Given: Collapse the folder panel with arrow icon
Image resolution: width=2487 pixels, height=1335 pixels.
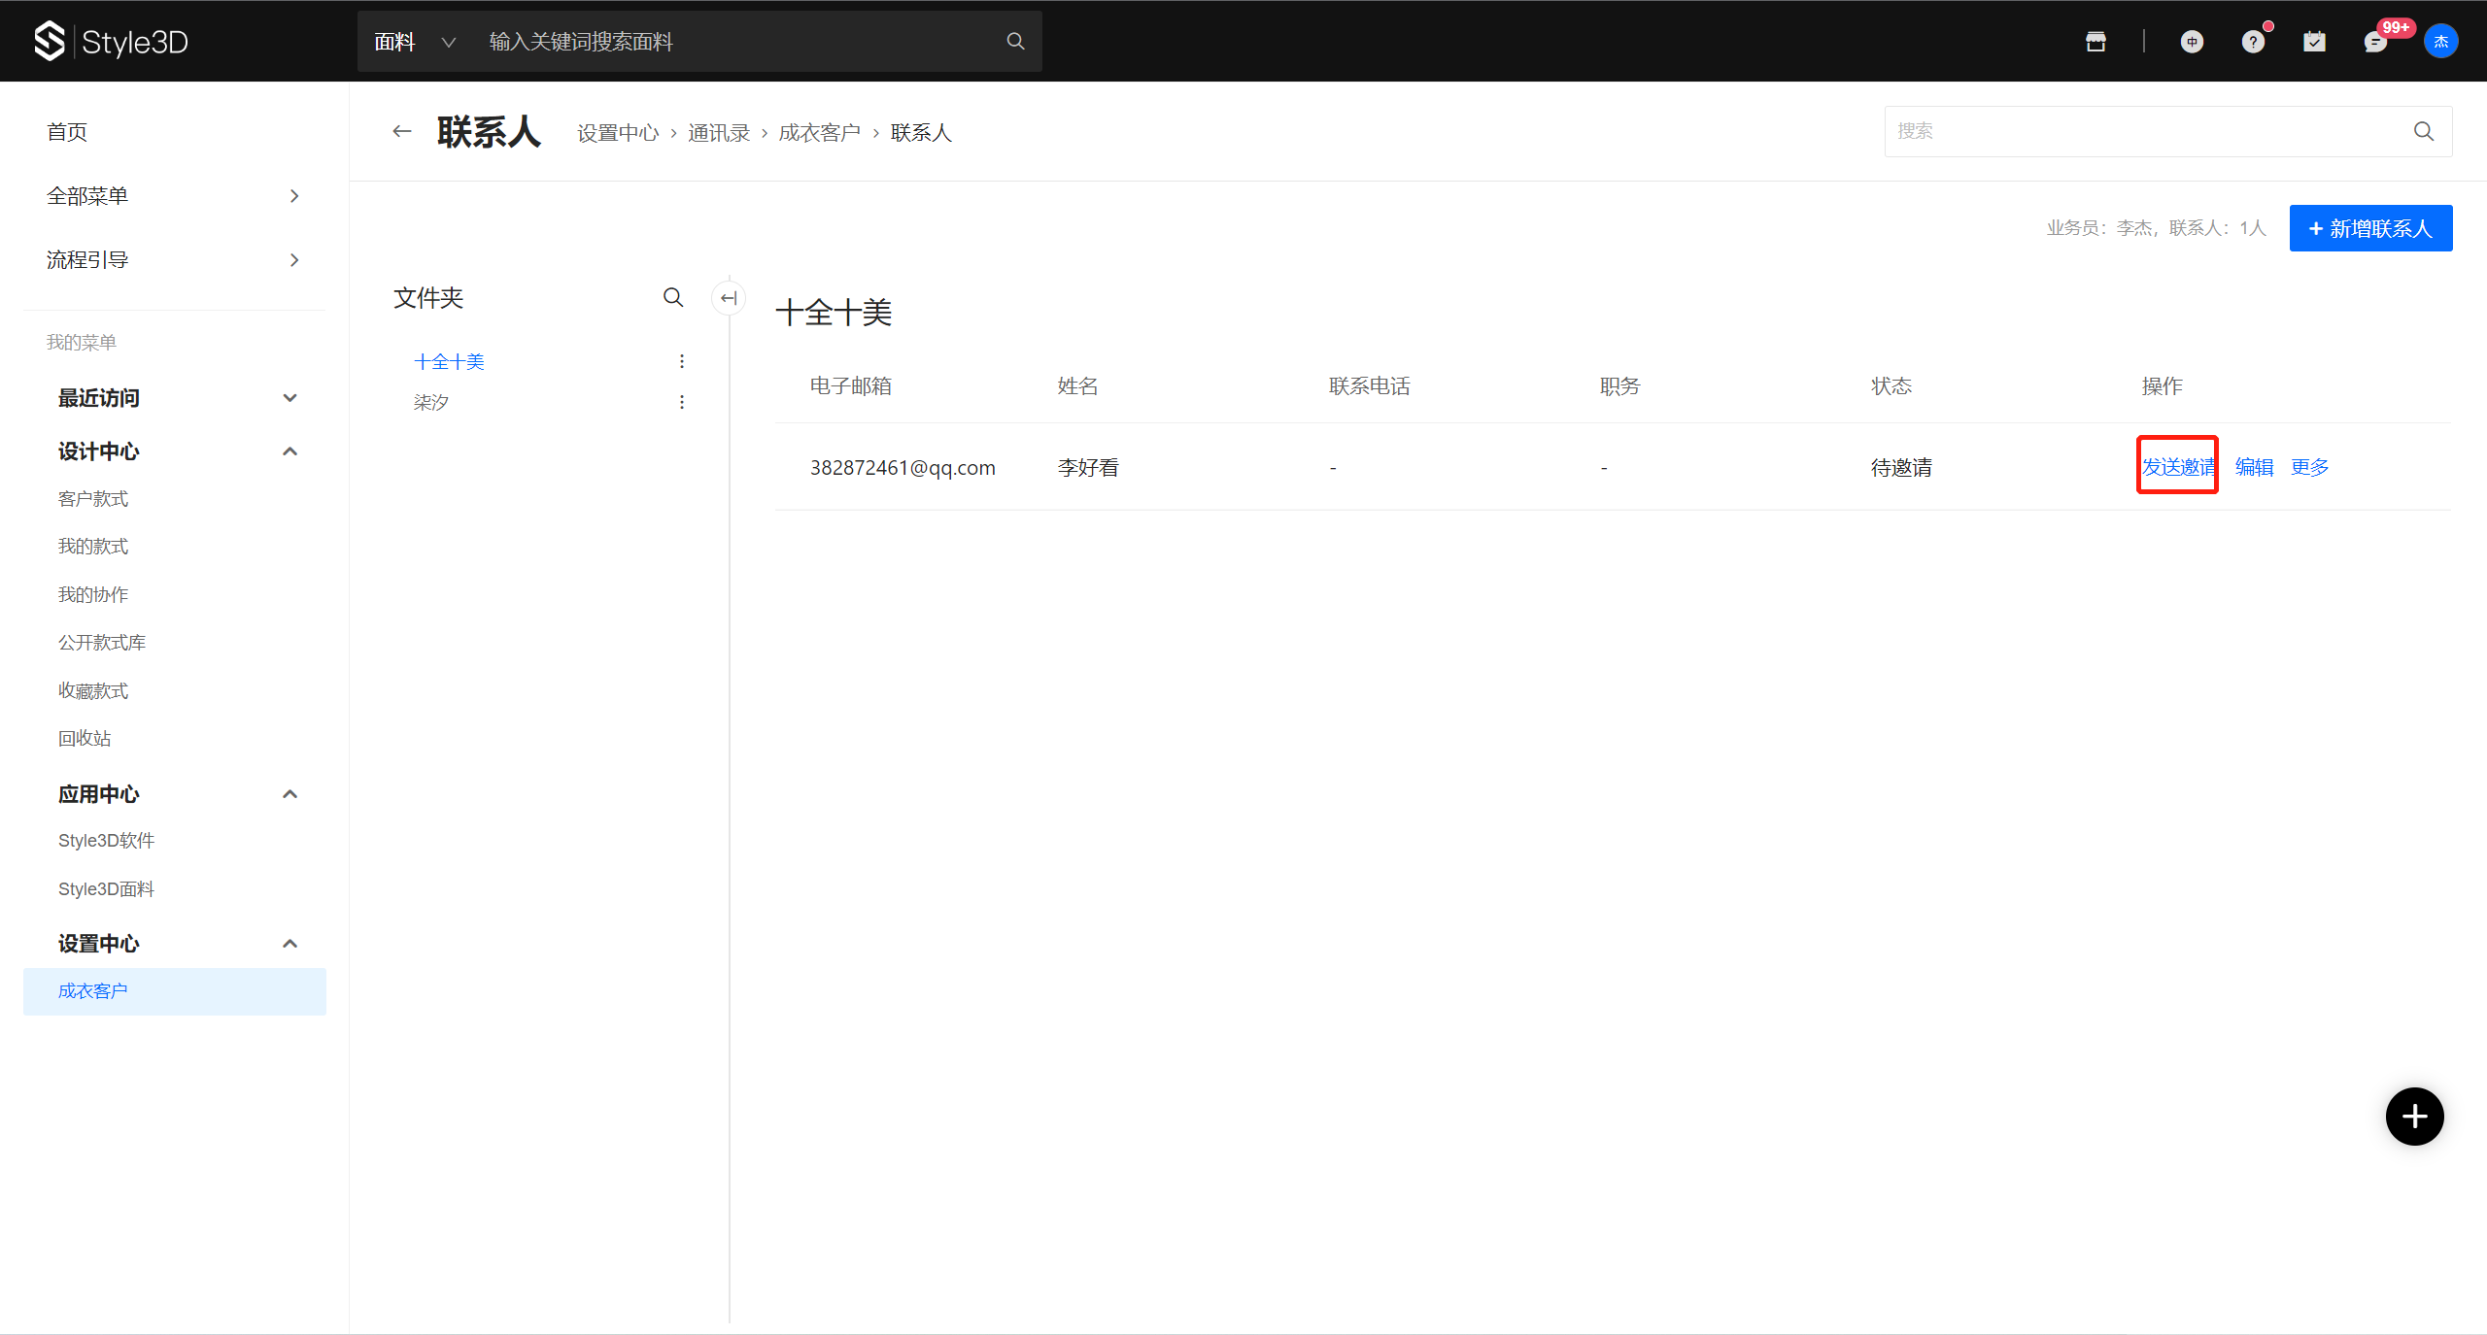Looking at the screenshot, I should click(x=729, y=298).
